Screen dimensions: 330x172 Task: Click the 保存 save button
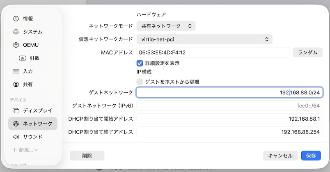click(311, 156)
